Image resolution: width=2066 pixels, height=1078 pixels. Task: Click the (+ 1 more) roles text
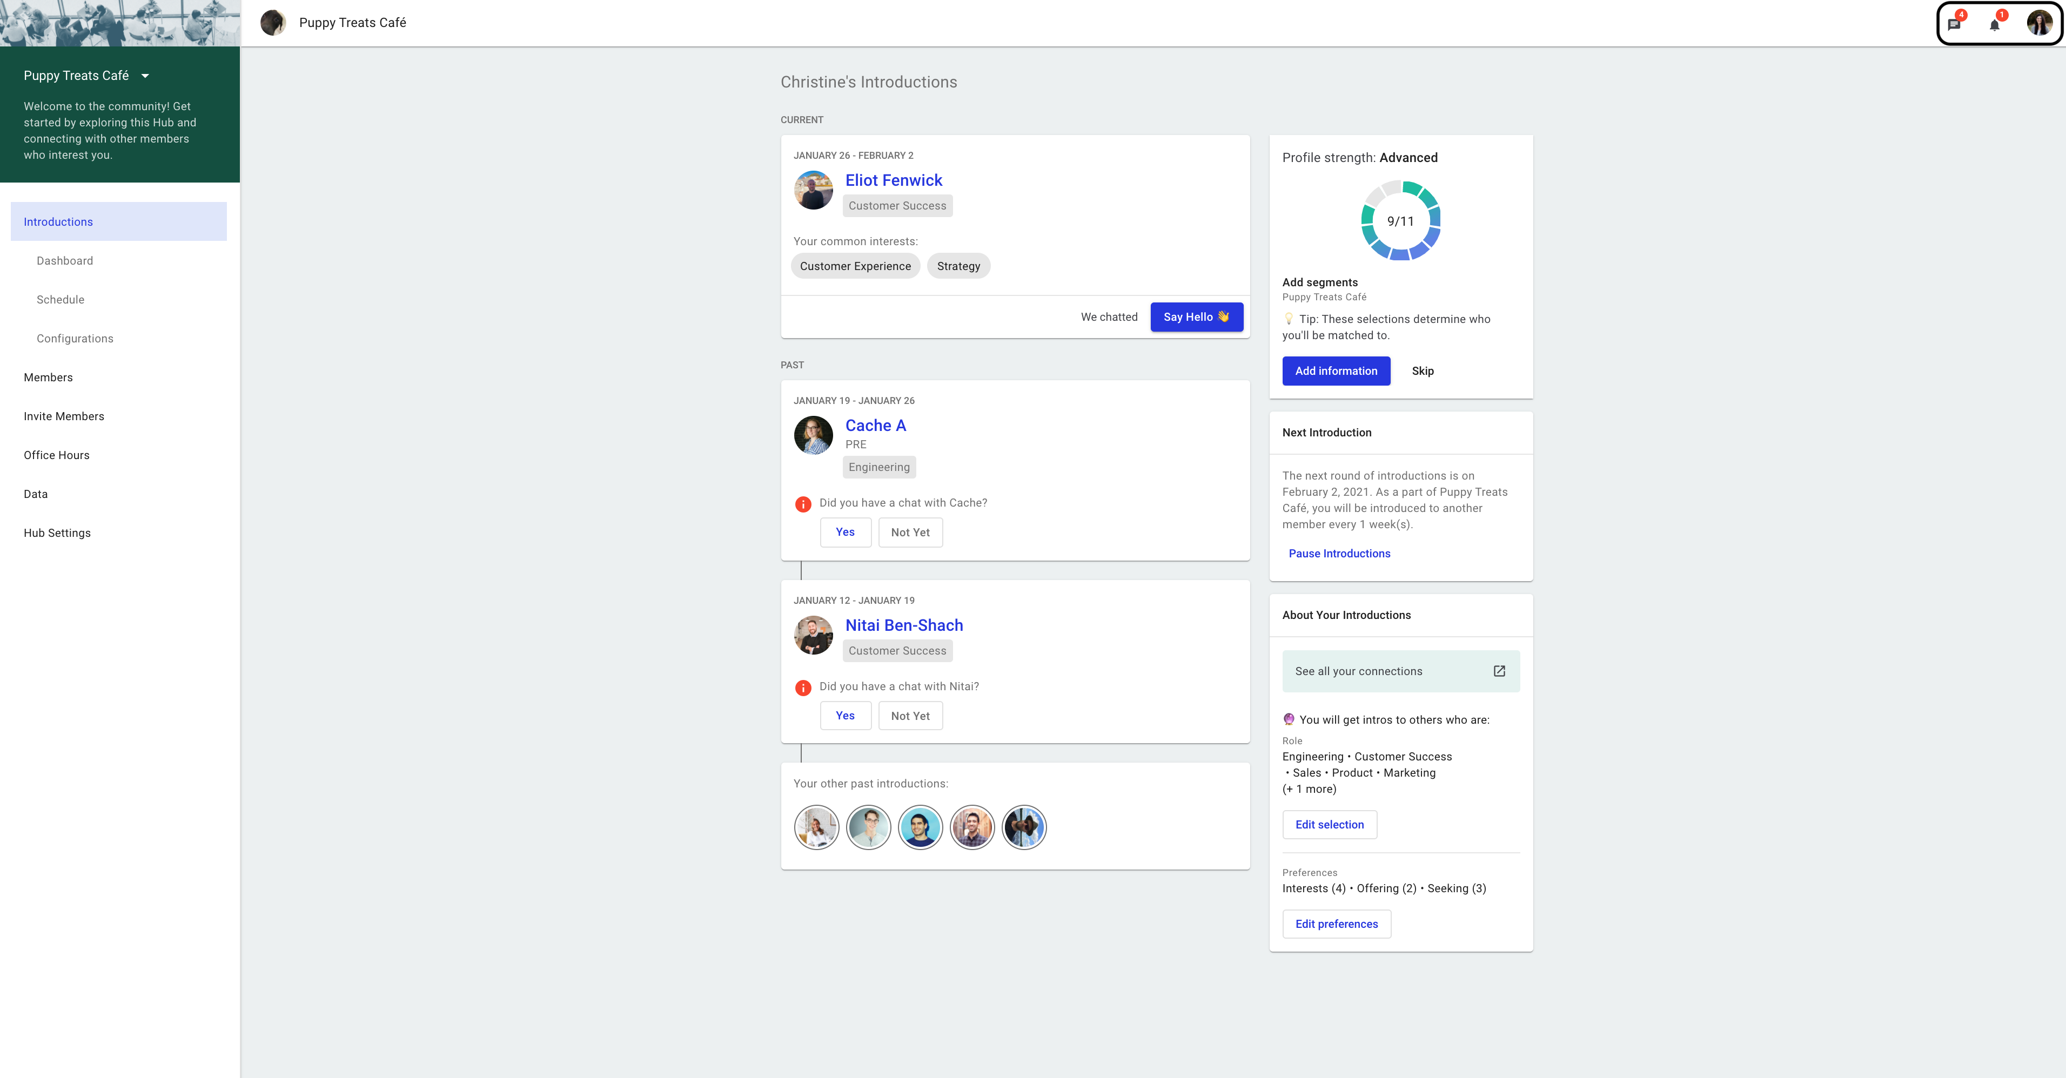tap(1309, 789)
